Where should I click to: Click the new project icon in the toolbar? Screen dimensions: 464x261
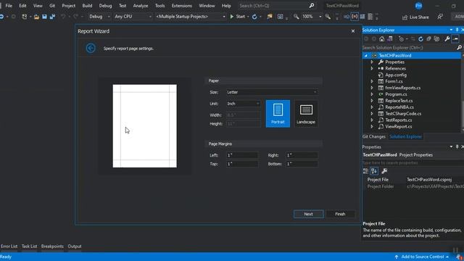click(24, 17)
